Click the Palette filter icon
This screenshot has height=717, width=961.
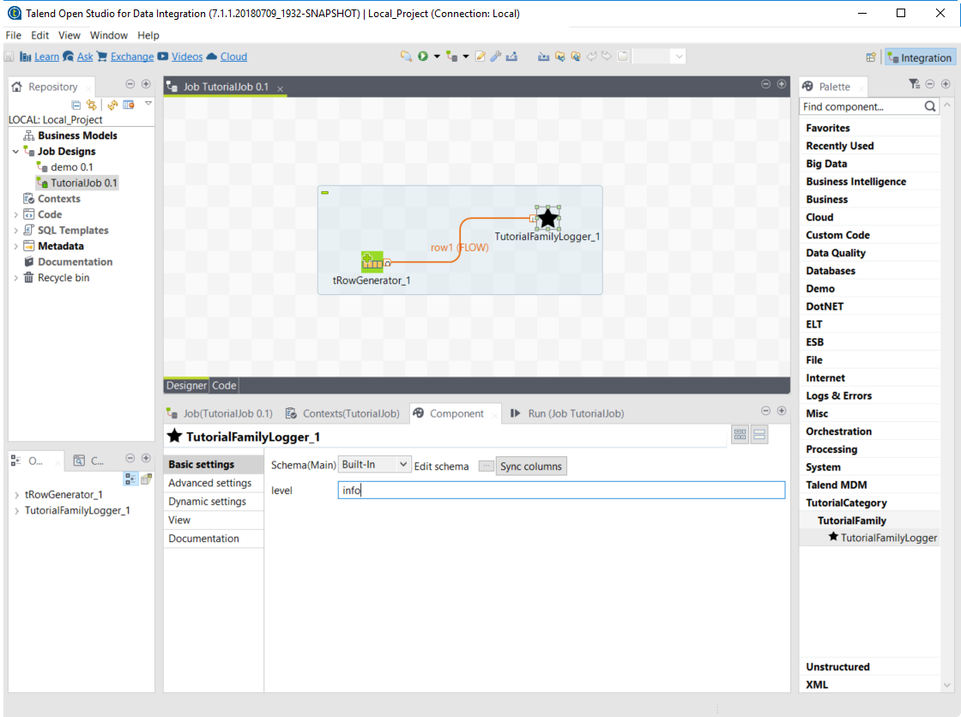(914, 84)
